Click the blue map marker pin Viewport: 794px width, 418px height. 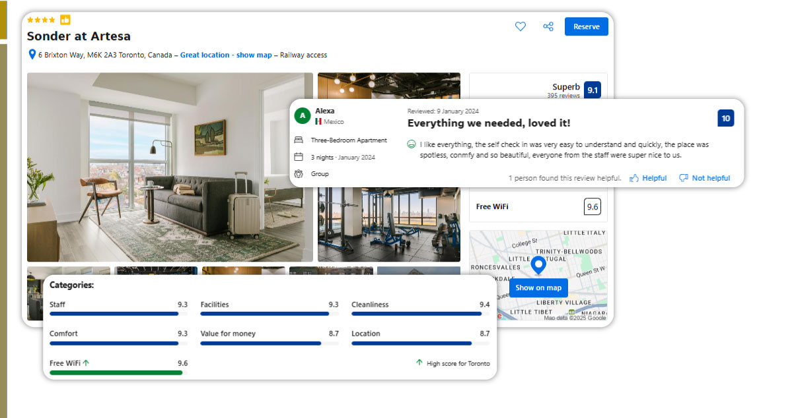[x=538, y=266]
